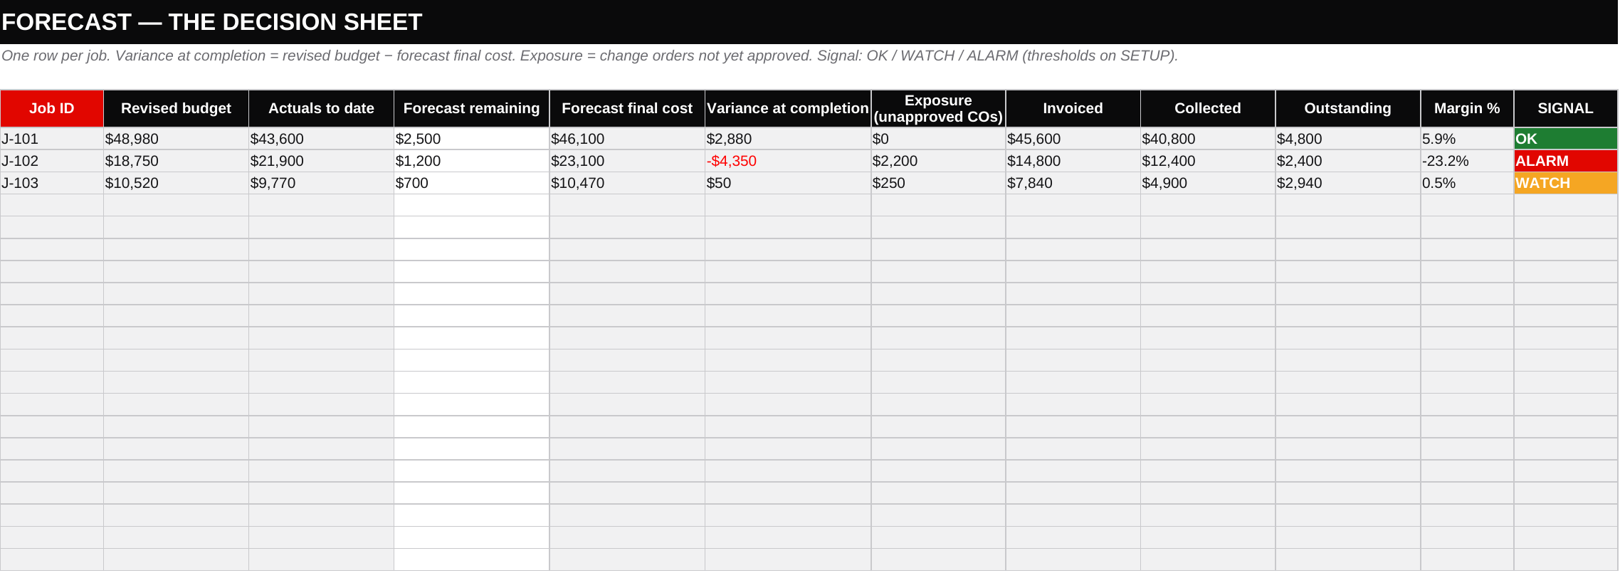Click the Revised budget header cell
Image resolution: width=1620 pixels, height=573 pixels.
point(176,108)
